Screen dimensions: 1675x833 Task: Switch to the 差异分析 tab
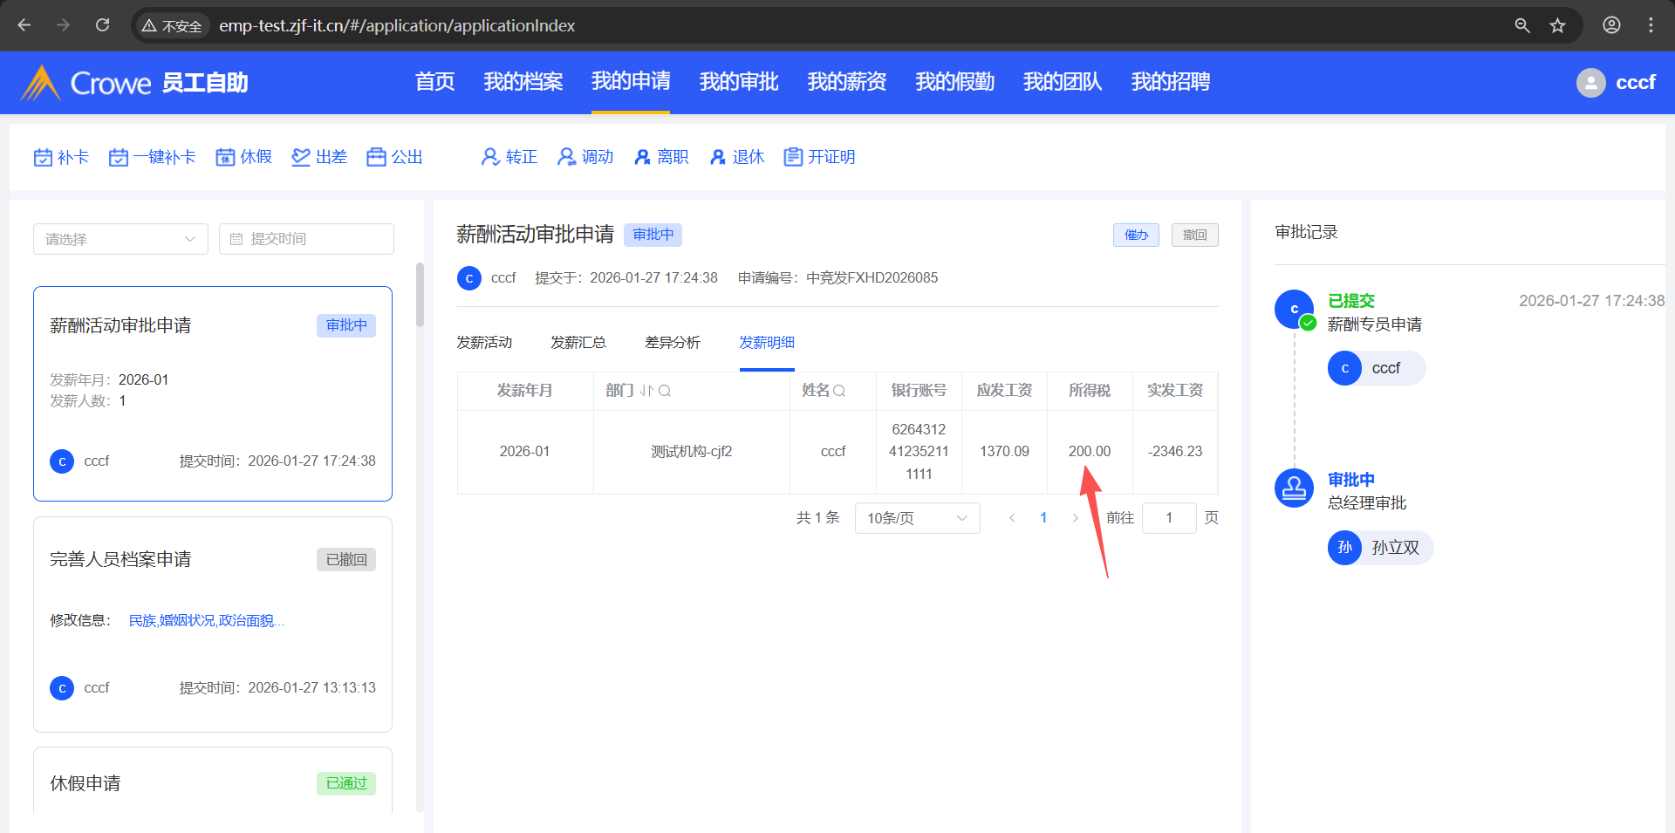672,343
